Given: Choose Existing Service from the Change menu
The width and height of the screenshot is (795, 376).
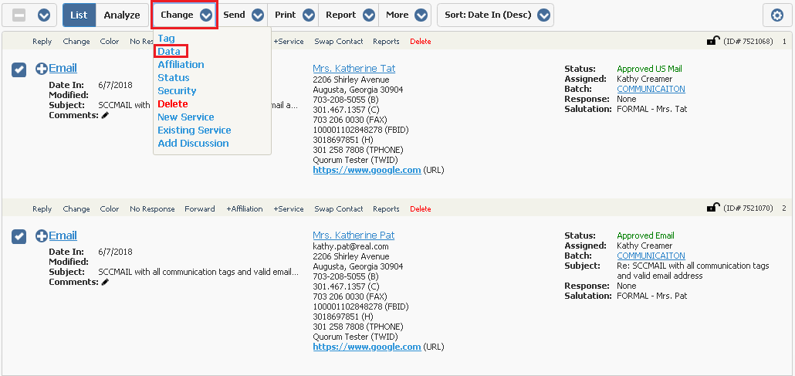Looking at the screenshot, I should click(x=195, y=130).
